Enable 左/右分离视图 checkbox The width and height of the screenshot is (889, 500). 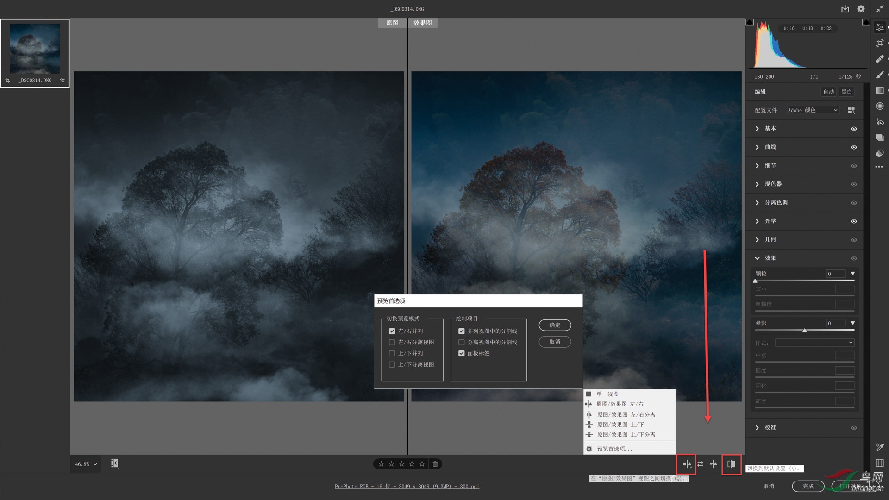click(x=392, y=343)
